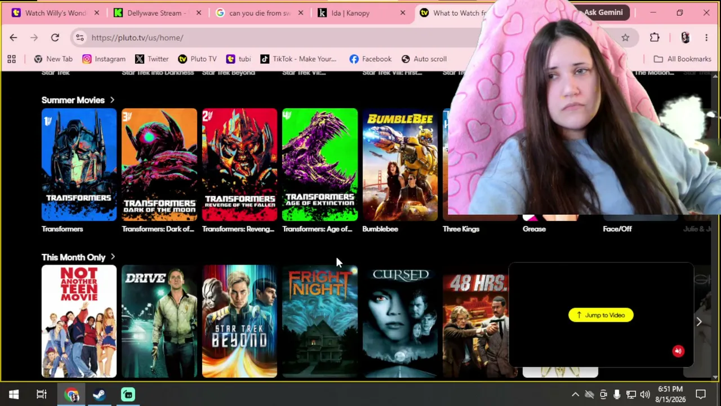Open the All Bookmarks folder
This screenshot has width=721, height=406.
[x=682, y=59]
